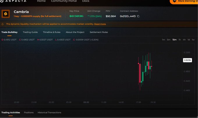Select the 5m chart interval
This screenshot has width=198, height=118.
click(x=169, y=40)
